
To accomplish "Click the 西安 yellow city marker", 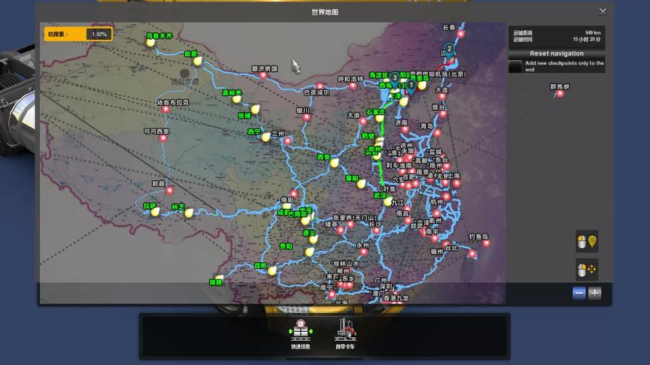I will [335, 163].
